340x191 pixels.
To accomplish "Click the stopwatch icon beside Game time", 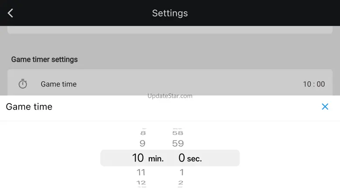I will click(x=23, y=84).
